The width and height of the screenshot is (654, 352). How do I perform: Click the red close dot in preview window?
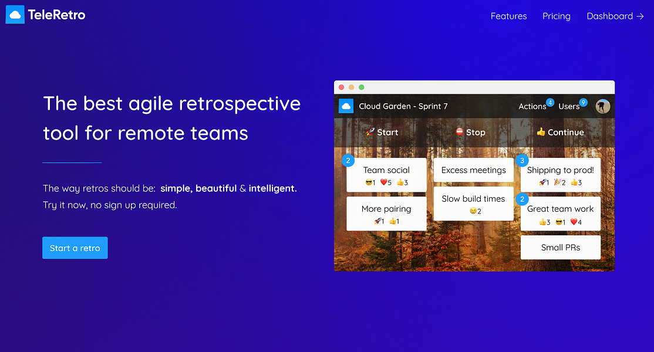click(341, 87)
